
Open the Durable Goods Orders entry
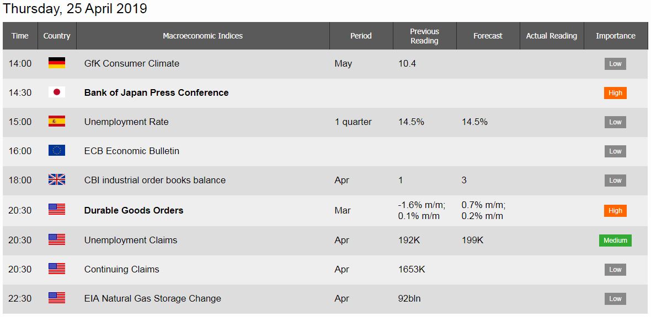pyautogui.click(x=134, y=210)
